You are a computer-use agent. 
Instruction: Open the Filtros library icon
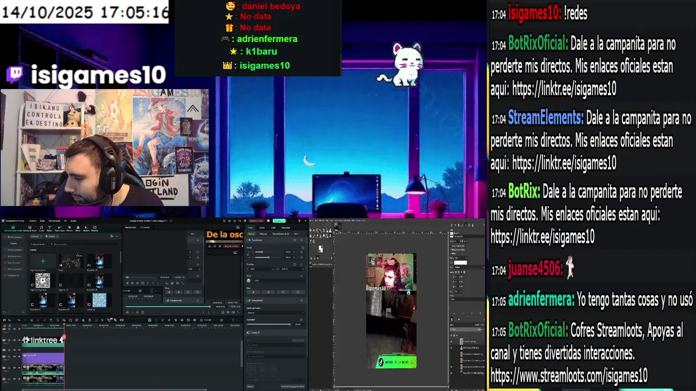pyautogui.click(x=78, y=229)
